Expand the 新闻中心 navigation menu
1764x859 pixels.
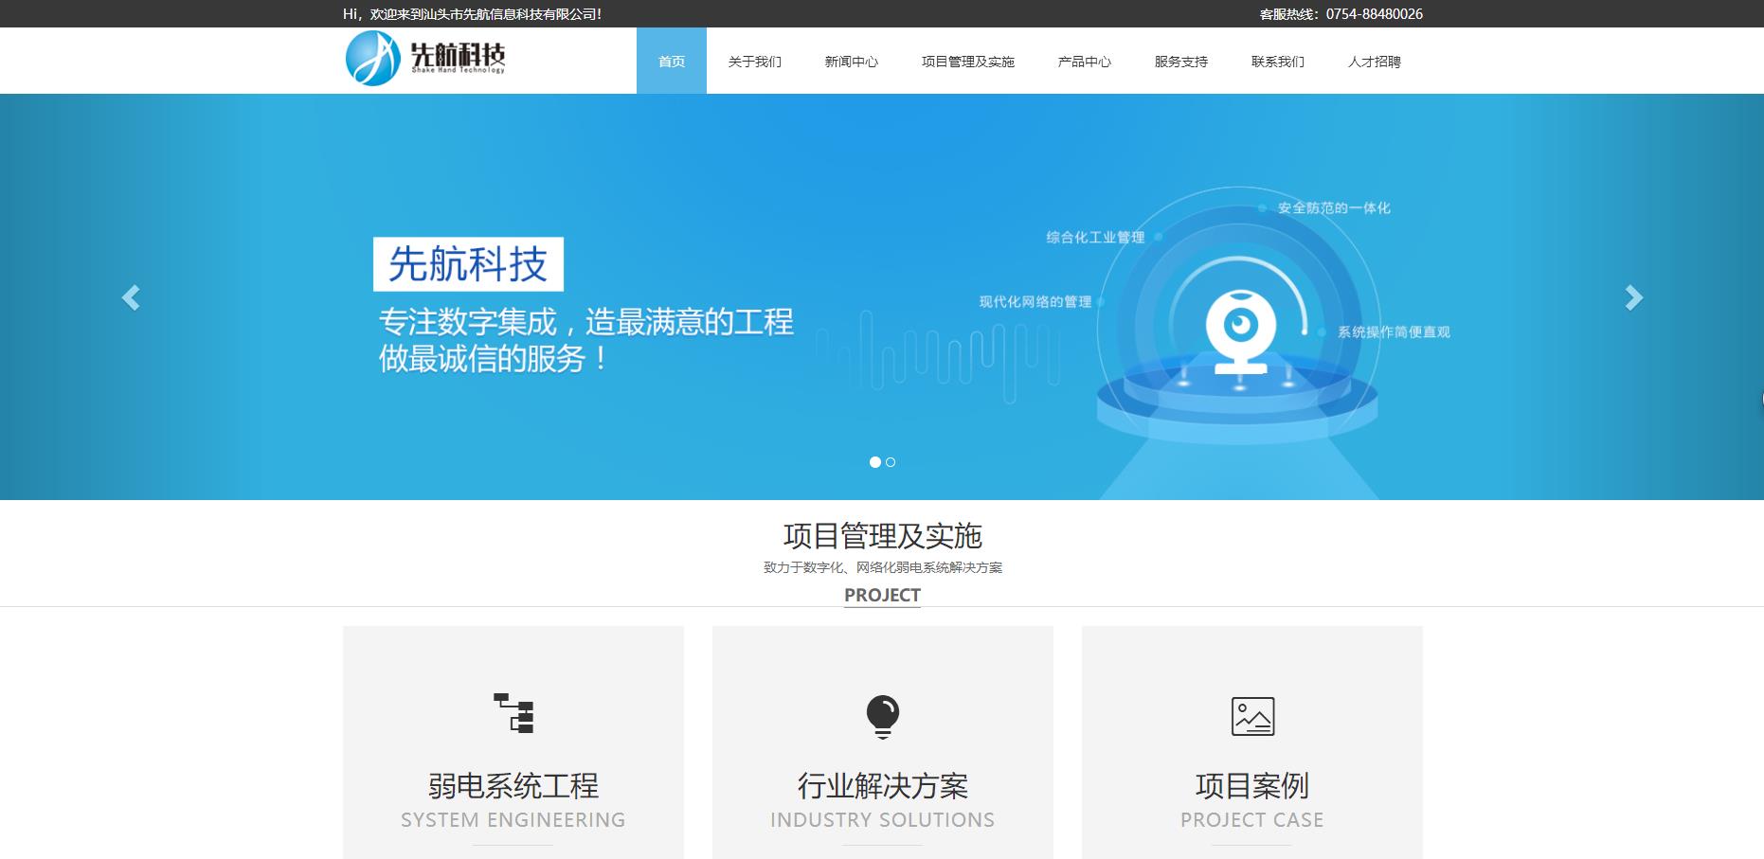click(851, 62)
